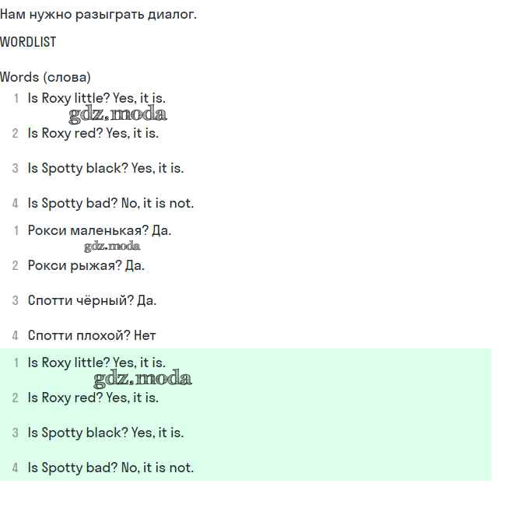The height and width of the screenshot is (508, 529).
Task: Click small gdz.moda watermark above "Рокси рыжая"
Action: coord(112,247)
